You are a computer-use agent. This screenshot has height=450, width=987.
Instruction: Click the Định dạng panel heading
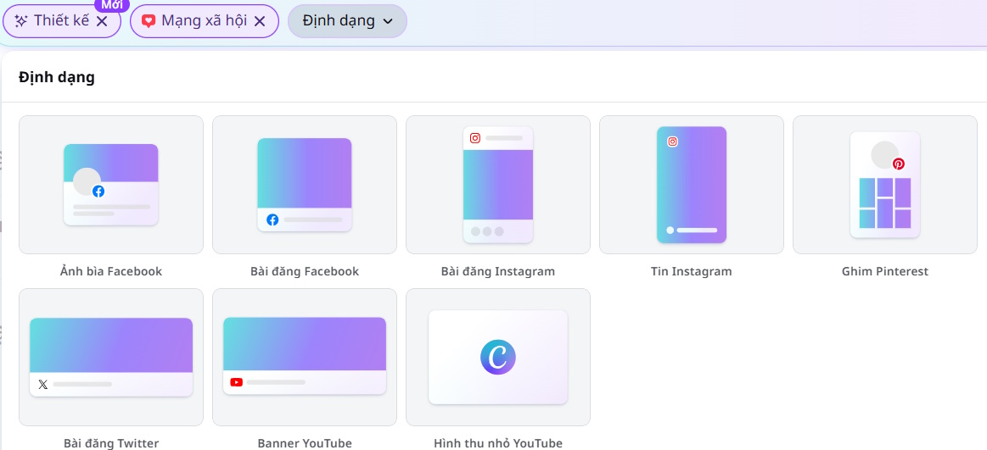(57, 77)
